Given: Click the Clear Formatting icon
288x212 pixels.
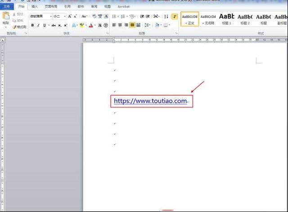Looking at the screenshot, I should [94, 16].
